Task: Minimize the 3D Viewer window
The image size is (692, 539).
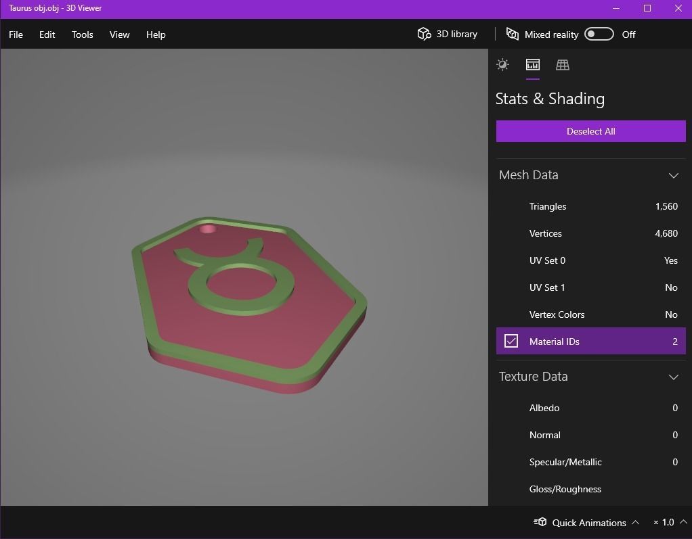Action: click(616, 8)
